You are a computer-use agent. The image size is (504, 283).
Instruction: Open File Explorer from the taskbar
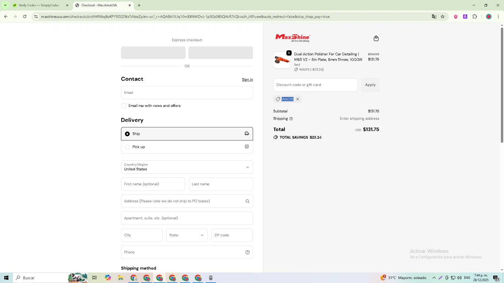(x=121, y=278)
